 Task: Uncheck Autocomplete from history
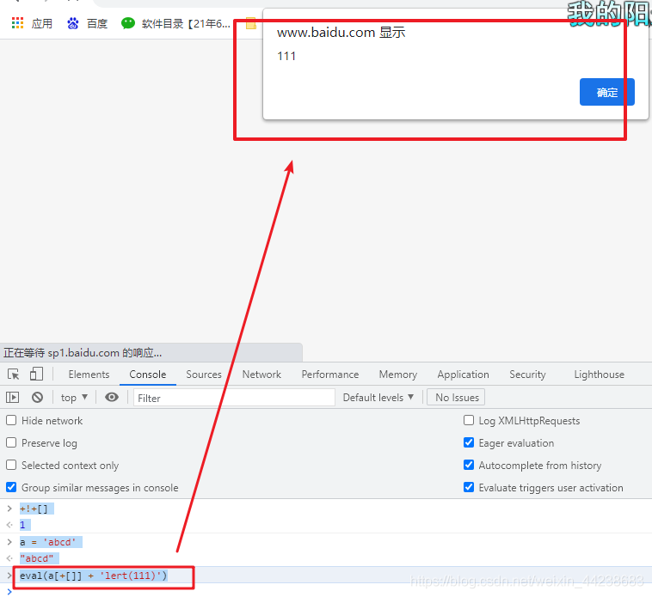coord(469,466)
